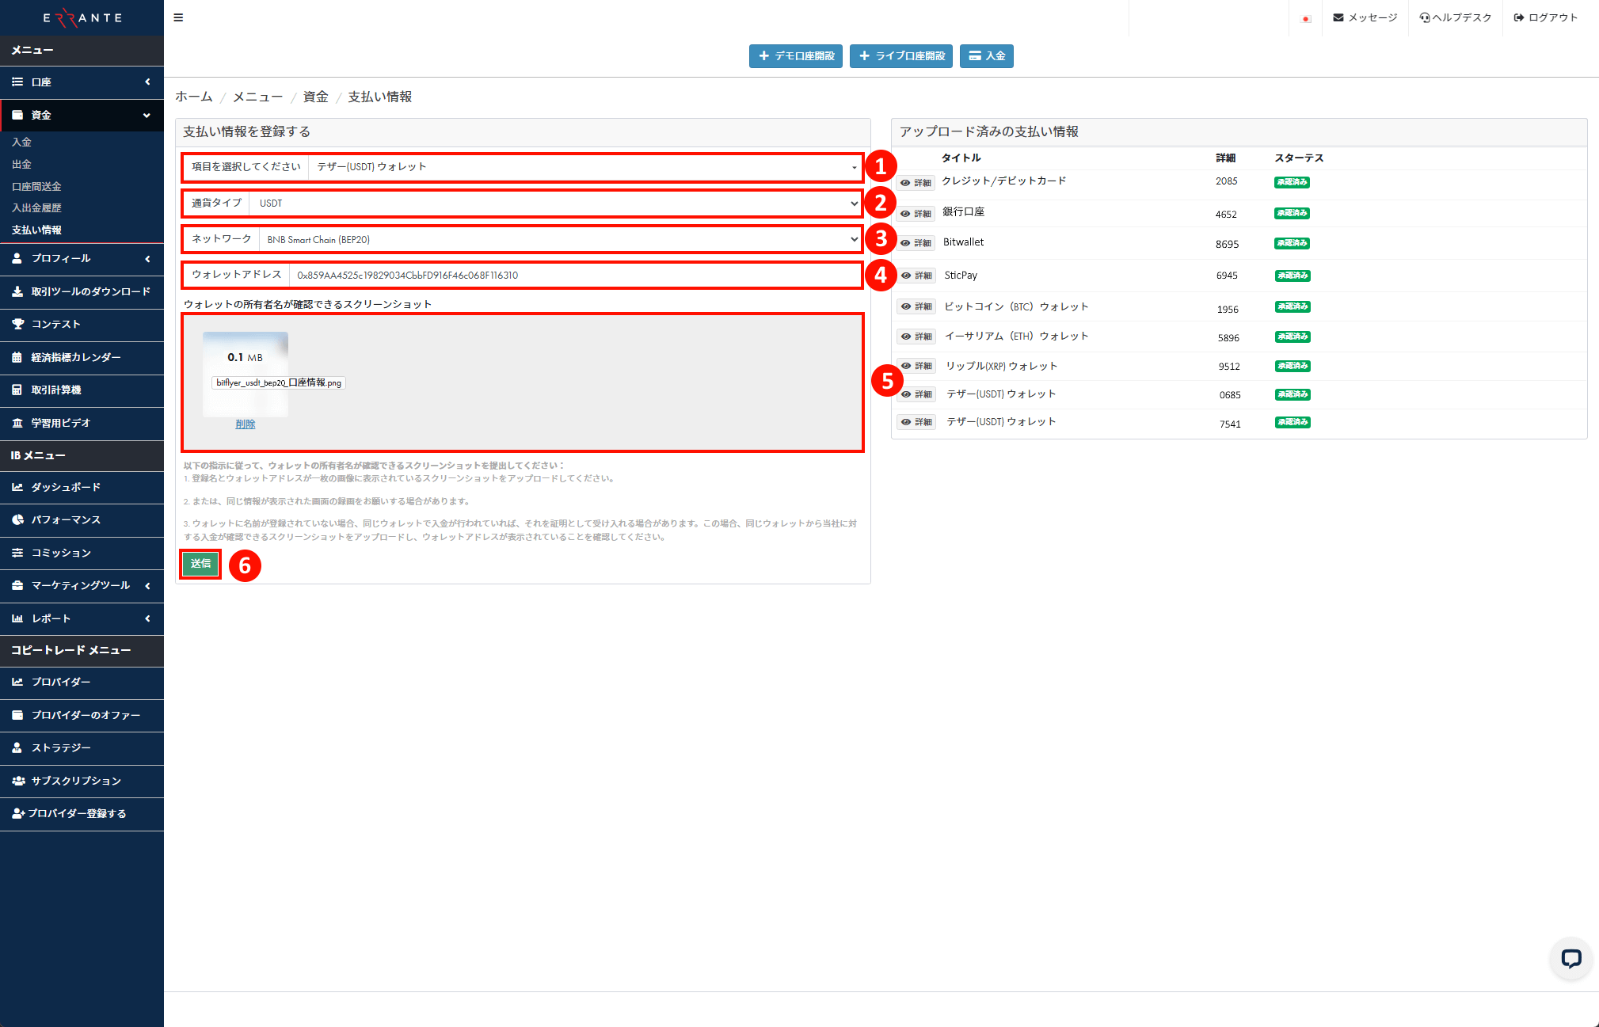Select 入出金履歴 from the sidebar menu
Viewport: 1599px width, 1027px height.
[36, 207]
